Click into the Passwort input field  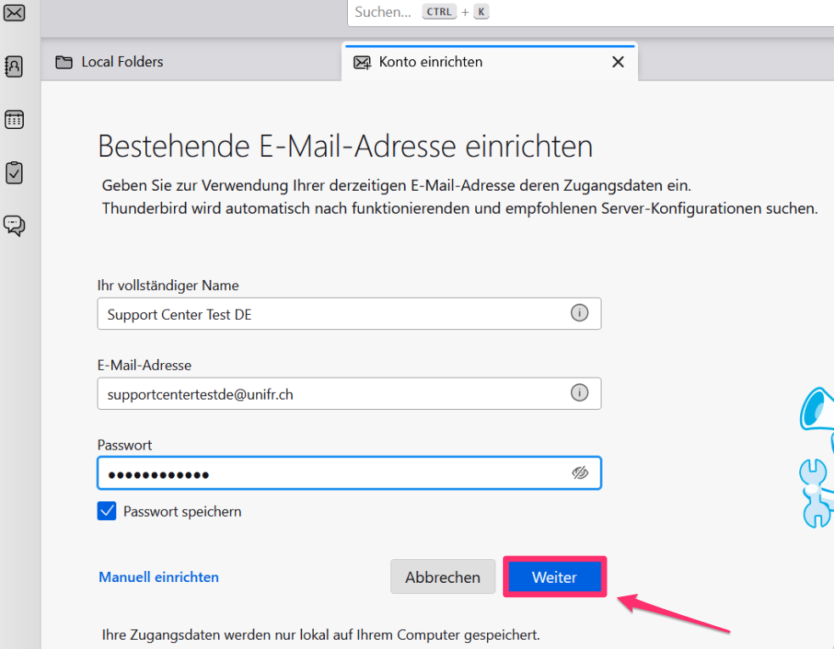(x=331, y=473)
